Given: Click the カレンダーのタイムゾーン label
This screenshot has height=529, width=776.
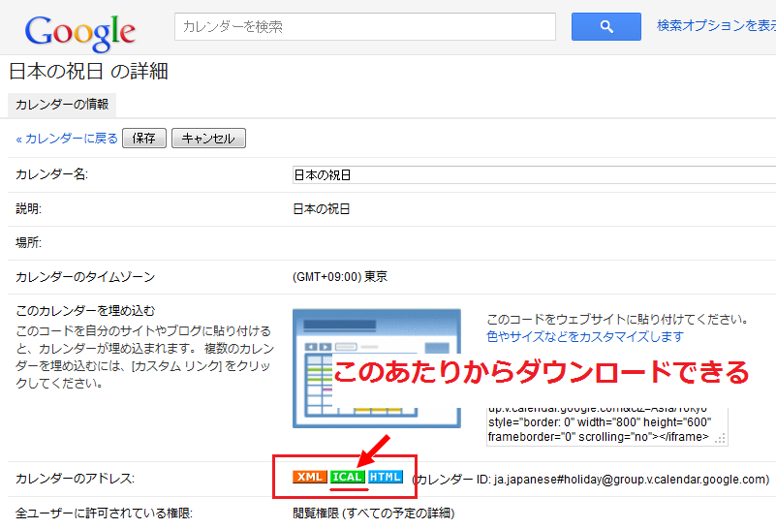Looking at the screenshot, I should pos(85,277).
